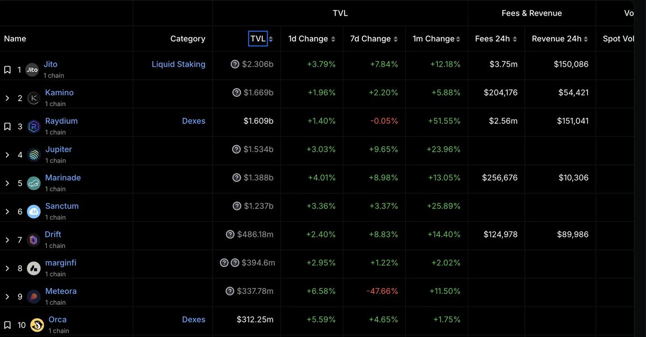Image resolution: width=646 pixels, height=337 pixels.
Task: Click the Sanctum logo icon
Action: [x=34, y=212]
